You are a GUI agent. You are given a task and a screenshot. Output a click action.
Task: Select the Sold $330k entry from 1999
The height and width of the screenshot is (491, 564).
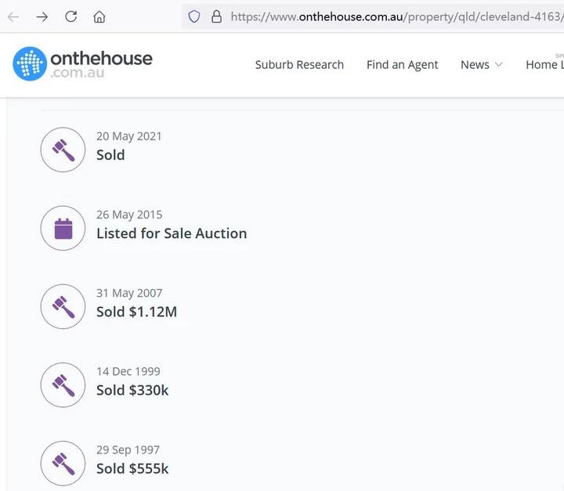(x=132, y=390)
